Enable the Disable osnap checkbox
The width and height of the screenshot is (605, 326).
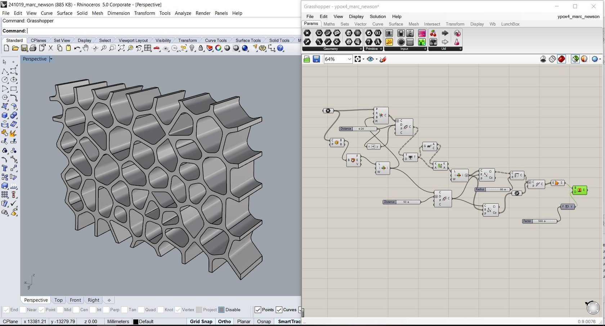tap(221, 310)
